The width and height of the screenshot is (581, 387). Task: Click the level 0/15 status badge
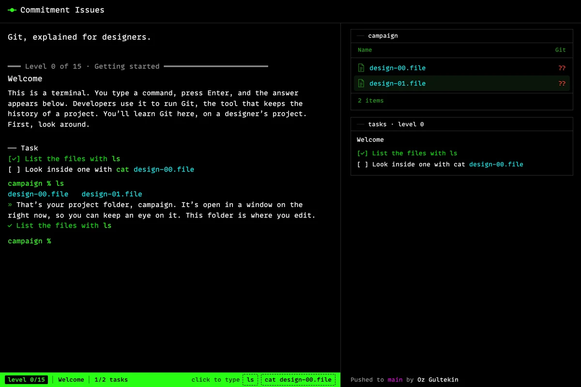pyautogui.click(x=27, y=380)
